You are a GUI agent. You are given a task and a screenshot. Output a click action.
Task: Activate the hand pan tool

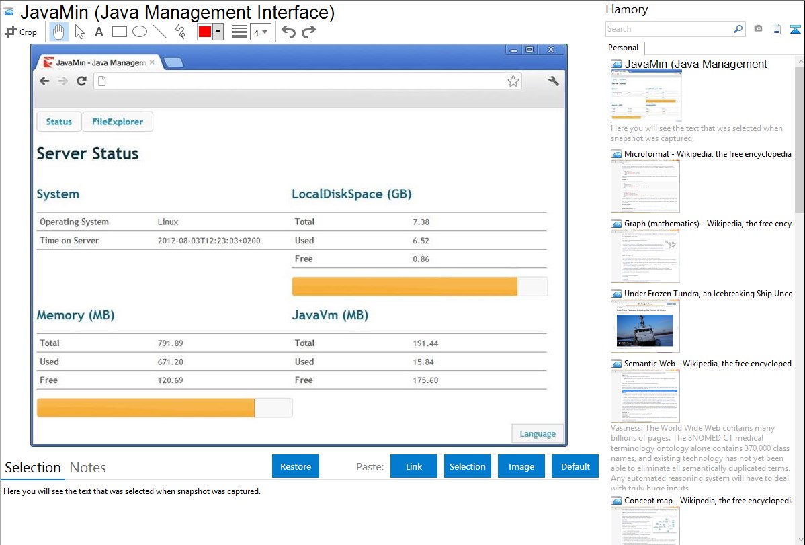click(58, 32)
